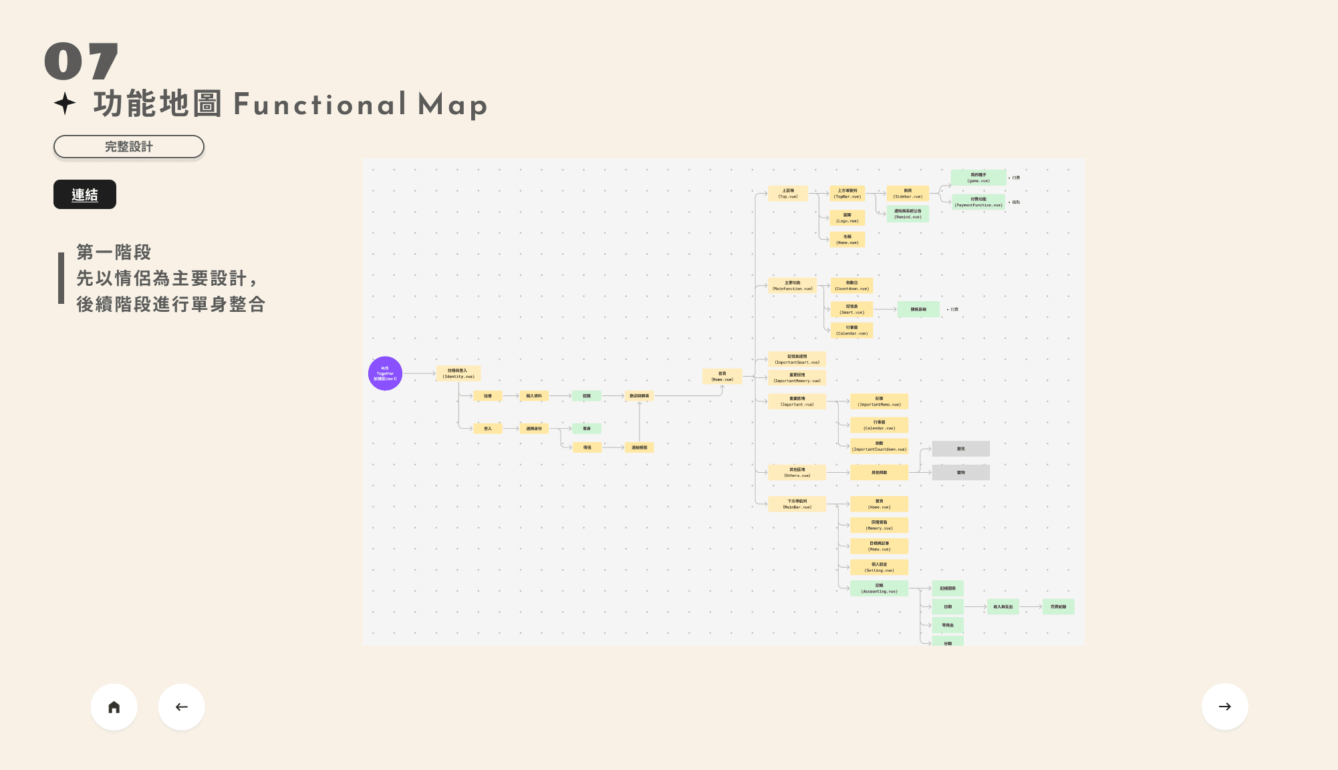Screen dimensions: 1338x770
Task: Select the TopBar.vue node
Action: click(847, 194)
